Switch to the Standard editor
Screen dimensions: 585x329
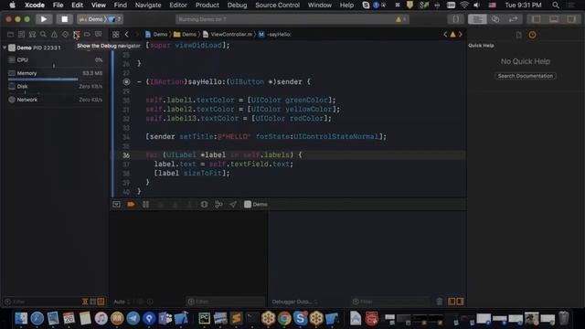tap(477, 19)
